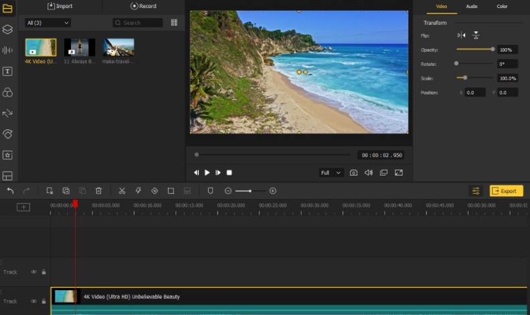Click the Import button
Viewport: 530px width, 315px height.
pyautogui.click(x=60, y=6)
